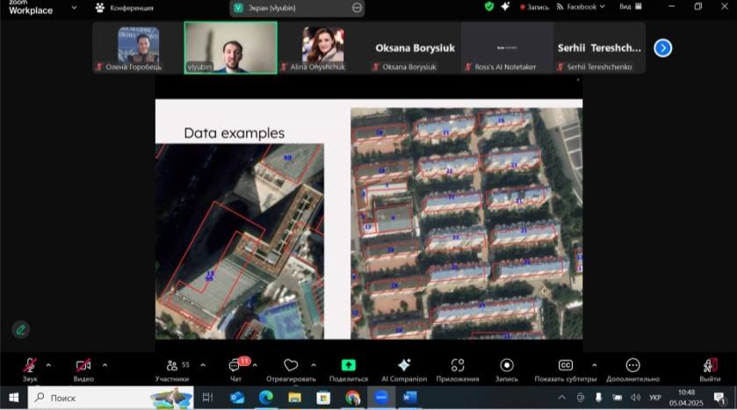Expand video options arrow beside Видео
Screen dimensions: 737x410
105,364
